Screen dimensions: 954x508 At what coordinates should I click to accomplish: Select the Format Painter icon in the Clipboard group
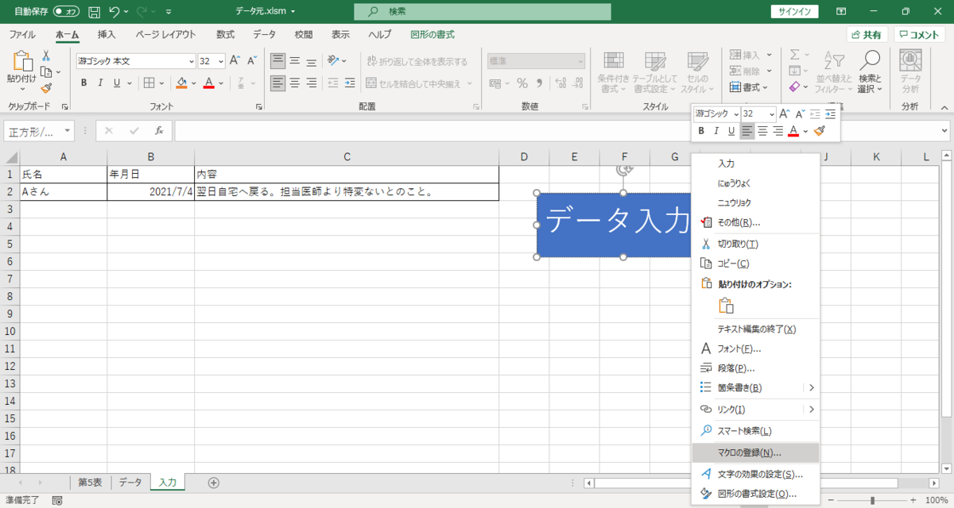click(x=45, y=87)
